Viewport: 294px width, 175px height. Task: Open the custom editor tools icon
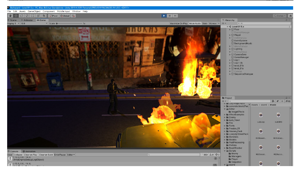coord(44,16)
